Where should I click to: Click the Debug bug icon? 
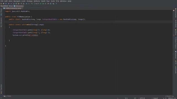point(43,4)
